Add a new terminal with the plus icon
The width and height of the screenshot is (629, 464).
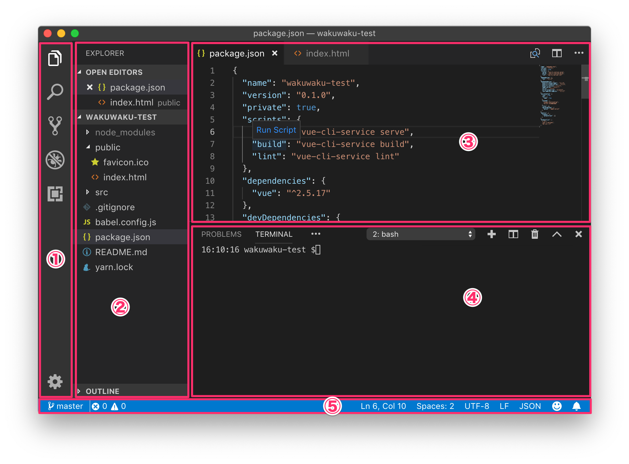pyautogui.click(x=491, y=234)
